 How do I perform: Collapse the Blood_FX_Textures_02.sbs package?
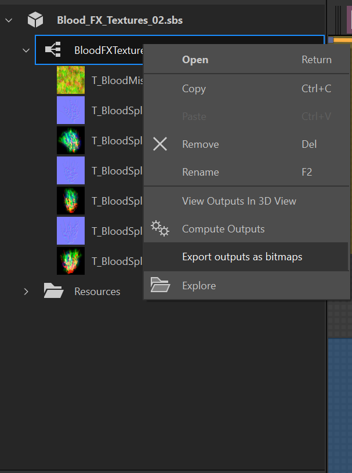(9, 21)
